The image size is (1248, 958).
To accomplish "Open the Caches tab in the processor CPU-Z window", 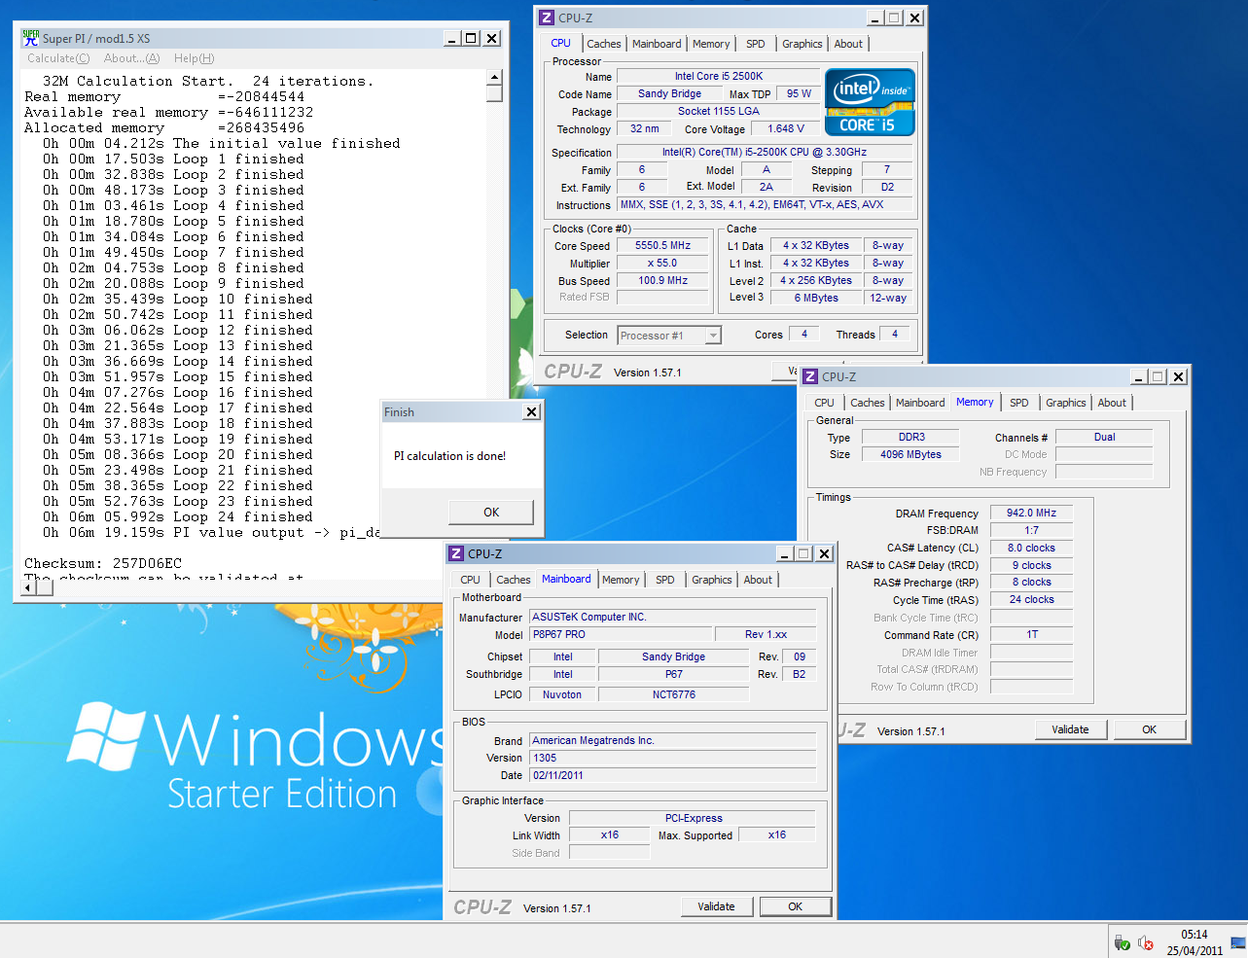I will 604,44.
